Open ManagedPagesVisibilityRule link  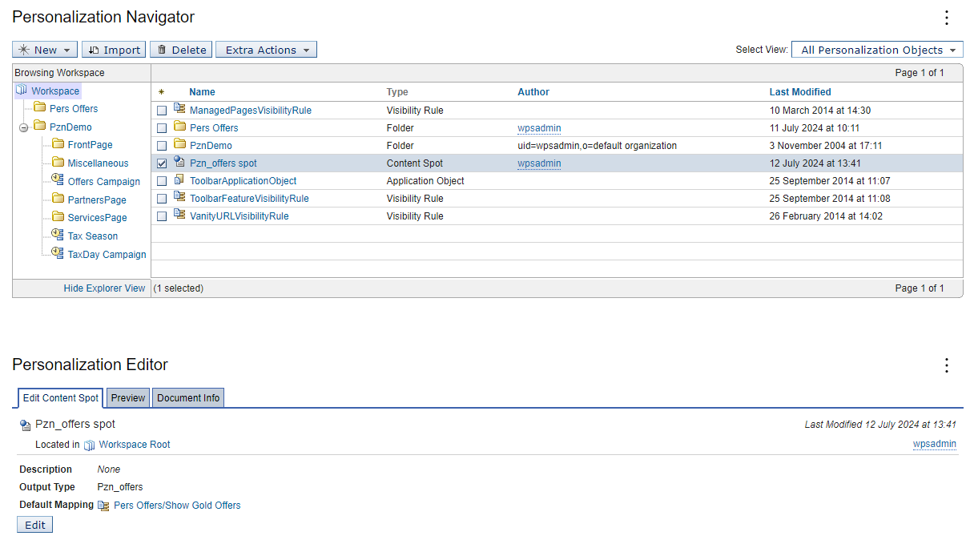[x=251, y=111]
